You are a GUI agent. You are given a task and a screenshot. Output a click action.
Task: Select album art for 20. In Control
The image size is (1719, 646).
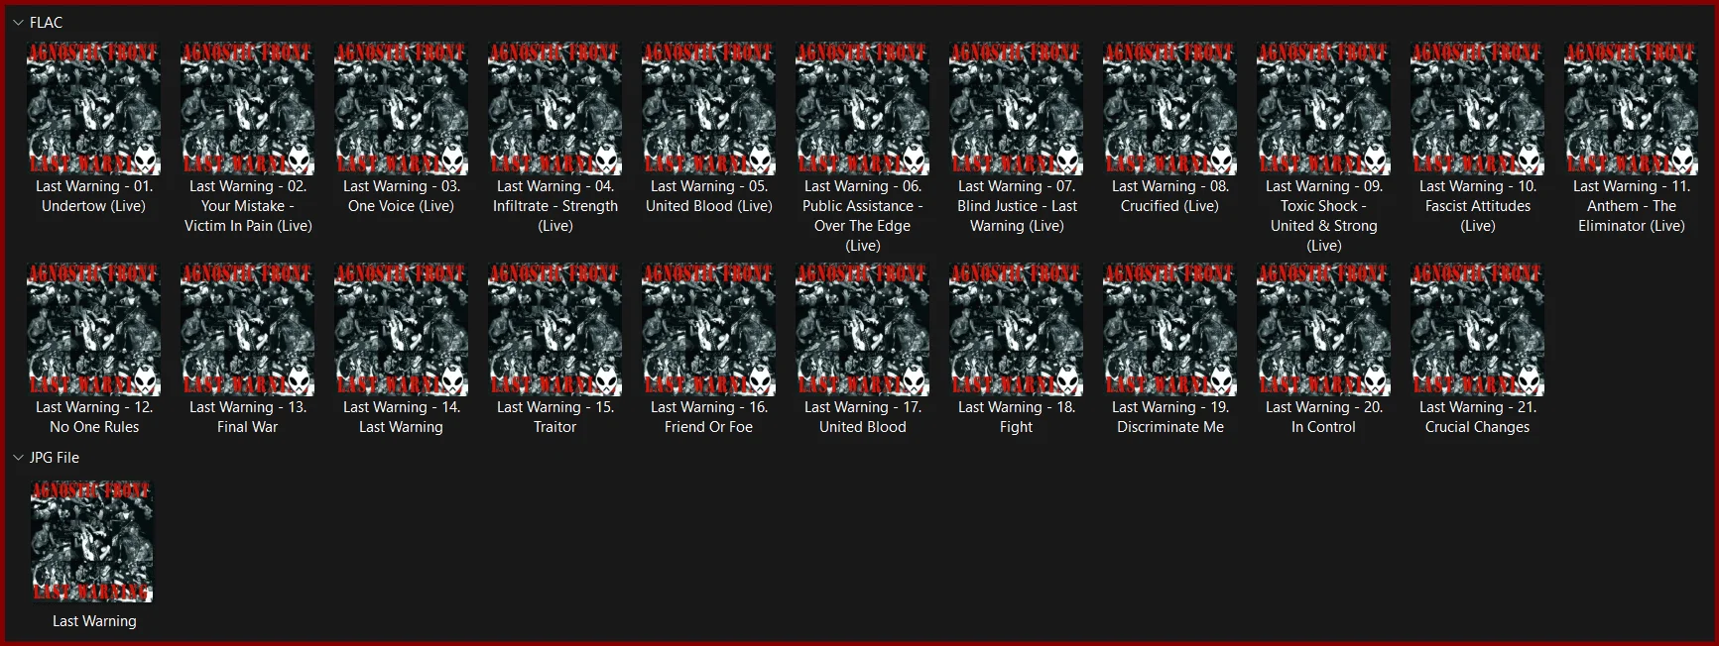[x=1324, y=329]
